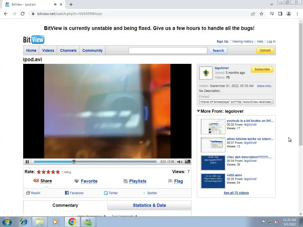The height and width of the screenshot is (227, 303).
Task: Open chec deh descripton video thumbnail
Action: [213, 163]
